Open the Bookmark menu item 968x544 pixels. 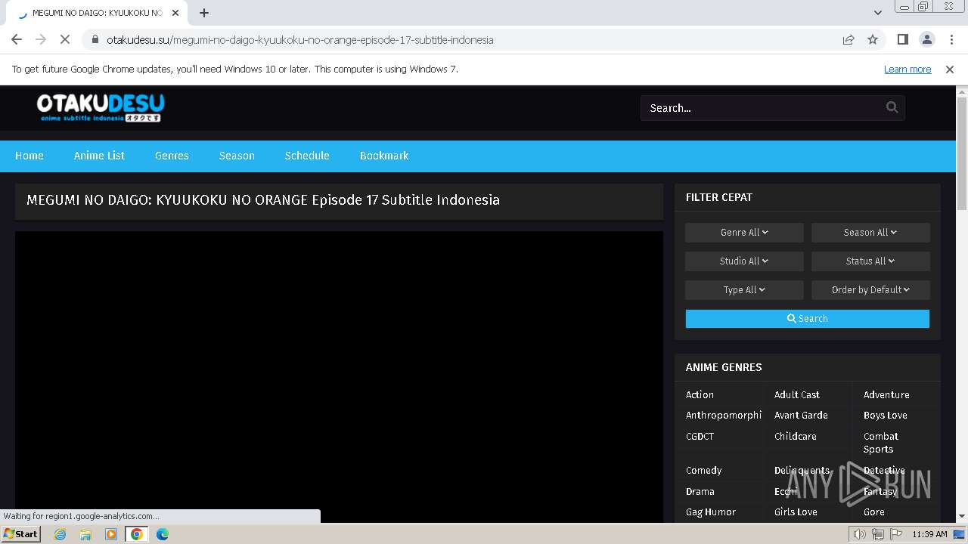[x=384, y=156]
